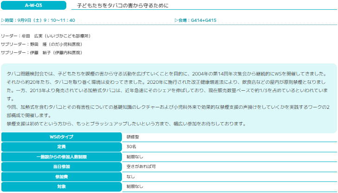
Task: Click the 定員 header cell
Action: [61, 147]
